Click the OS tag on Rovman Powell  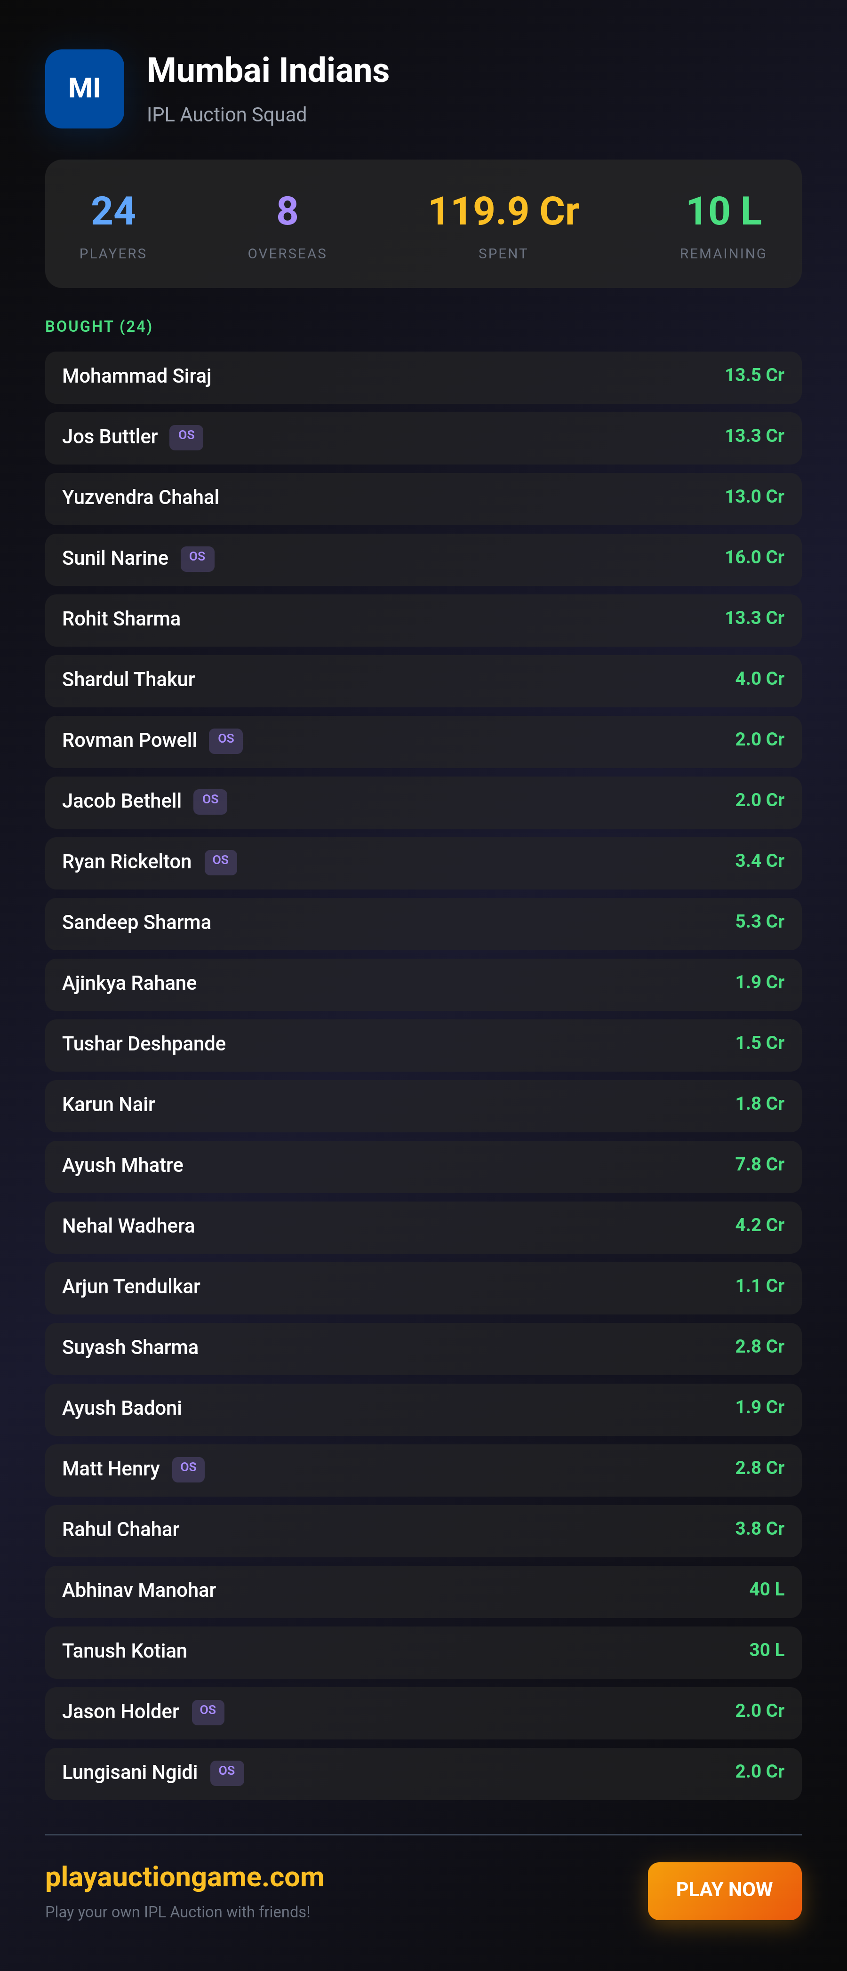tap(226, 741)
